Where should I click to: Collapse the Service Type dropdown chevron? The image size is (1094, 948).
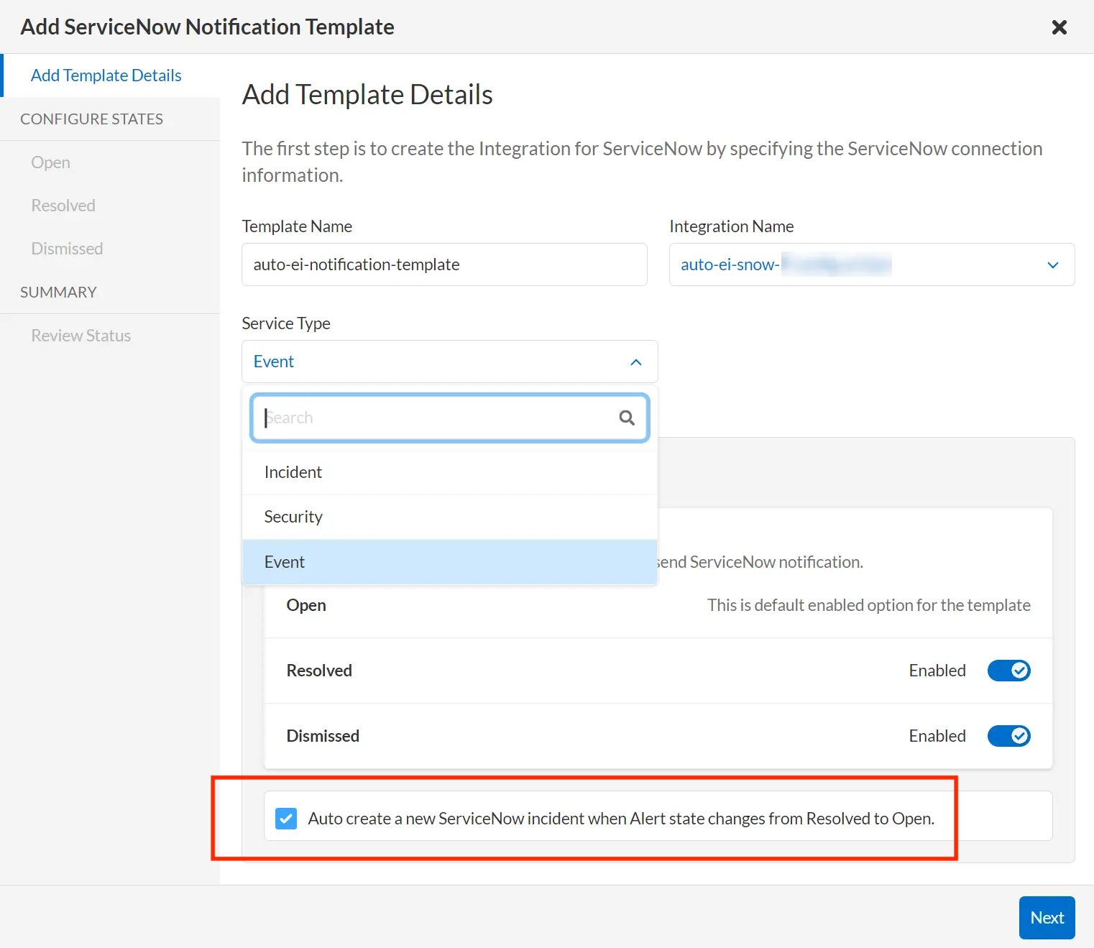pos(635,362)
